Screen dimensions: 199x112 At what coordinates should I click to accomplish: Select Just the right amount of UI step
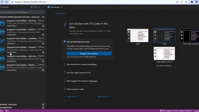[79, 72]
